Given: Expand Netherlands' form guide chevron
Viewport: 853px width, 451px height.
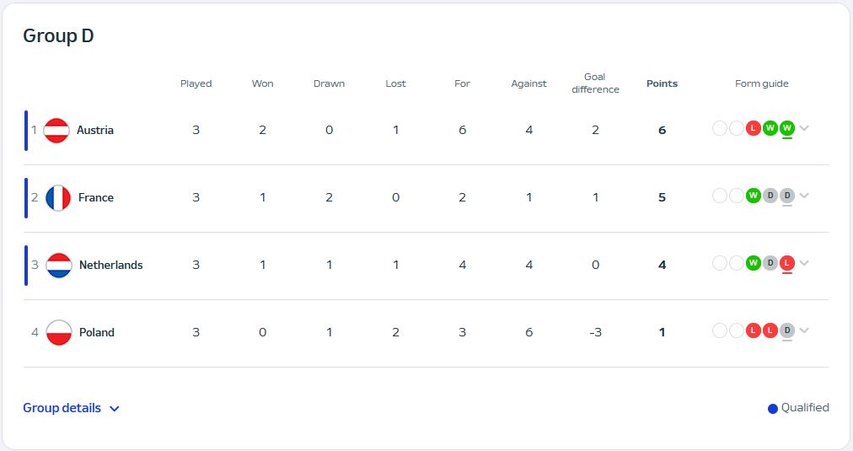Looking at the screenshot, I should 804,263.
